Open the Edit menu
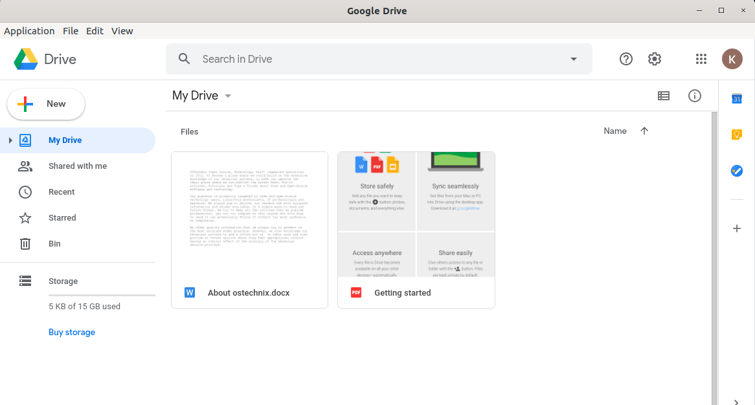This screenshot has width=755, height=405. click(95, 31)
